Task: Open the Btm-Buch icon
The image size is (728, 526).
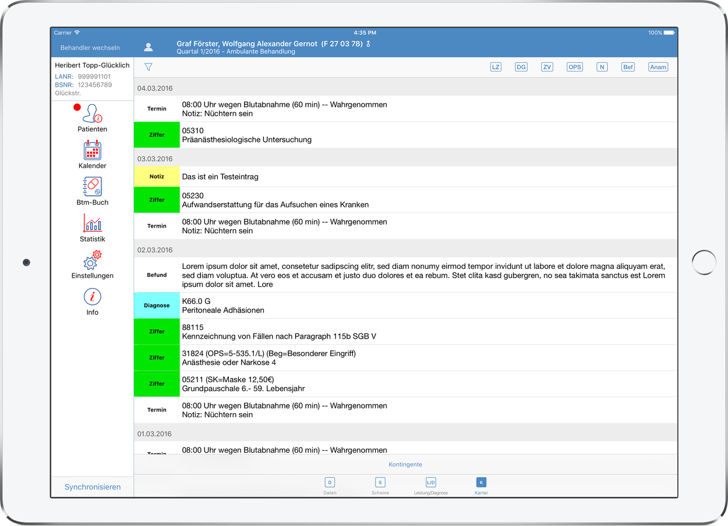Action: [93, 187]
